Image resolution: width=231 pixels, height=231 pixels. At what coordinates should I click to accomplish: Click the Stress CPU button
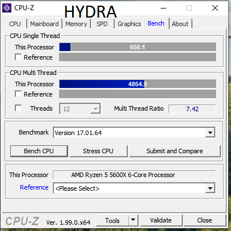pos(98,151)
